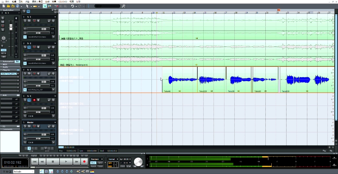Toggle the Click metronome button
This screenshot has height=174, width=338.
click(123, 166)
